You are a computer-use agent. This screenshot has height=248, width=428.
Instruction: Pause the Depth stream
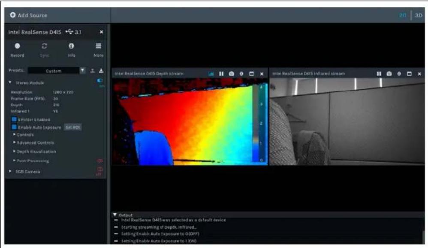click(221, 74)
